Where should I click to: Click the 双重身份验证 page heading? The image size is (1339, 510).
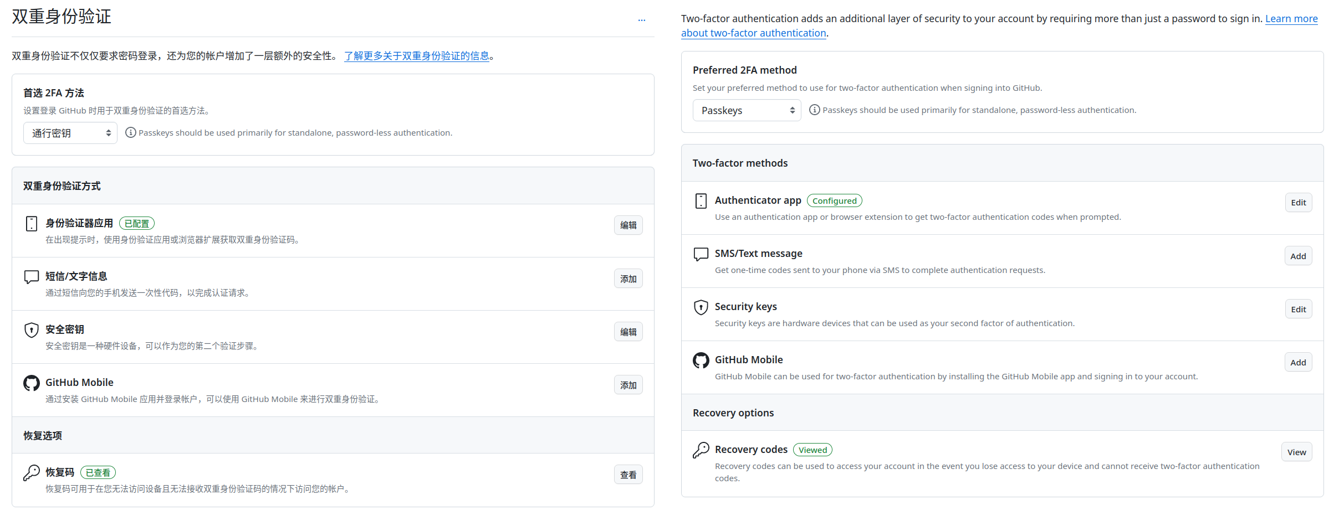pos(62,17)
